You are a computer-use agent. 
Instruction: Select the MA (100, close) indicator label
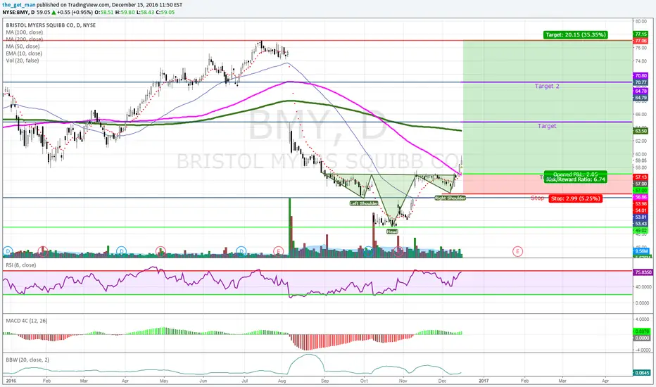click(x=24, y=32)
